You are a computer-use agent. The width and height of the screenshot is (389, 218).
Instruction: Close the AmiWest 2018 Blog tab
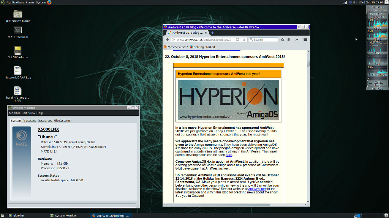206,33
